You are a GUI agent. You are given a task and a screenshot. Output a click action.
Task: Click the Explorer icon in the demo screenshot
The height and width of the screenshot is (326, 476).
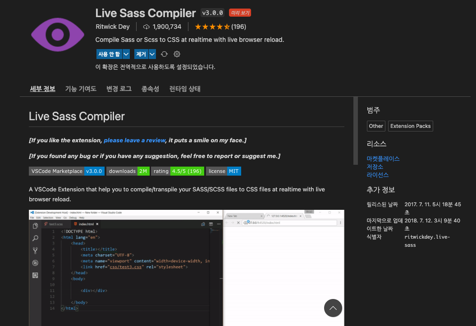(35, 226)
